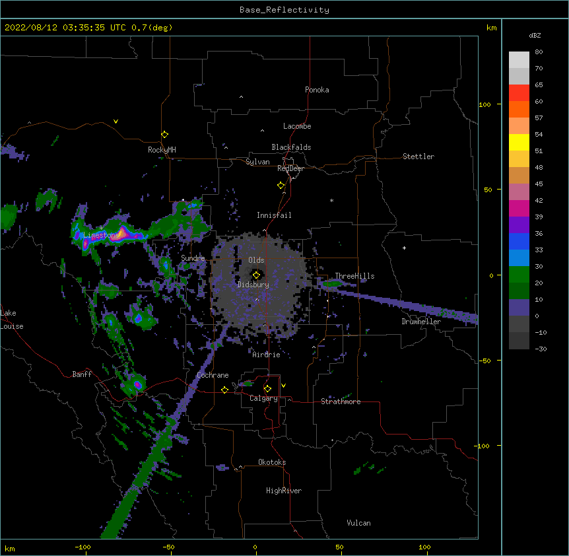Click the Lake Louise label

coord(12,320)
